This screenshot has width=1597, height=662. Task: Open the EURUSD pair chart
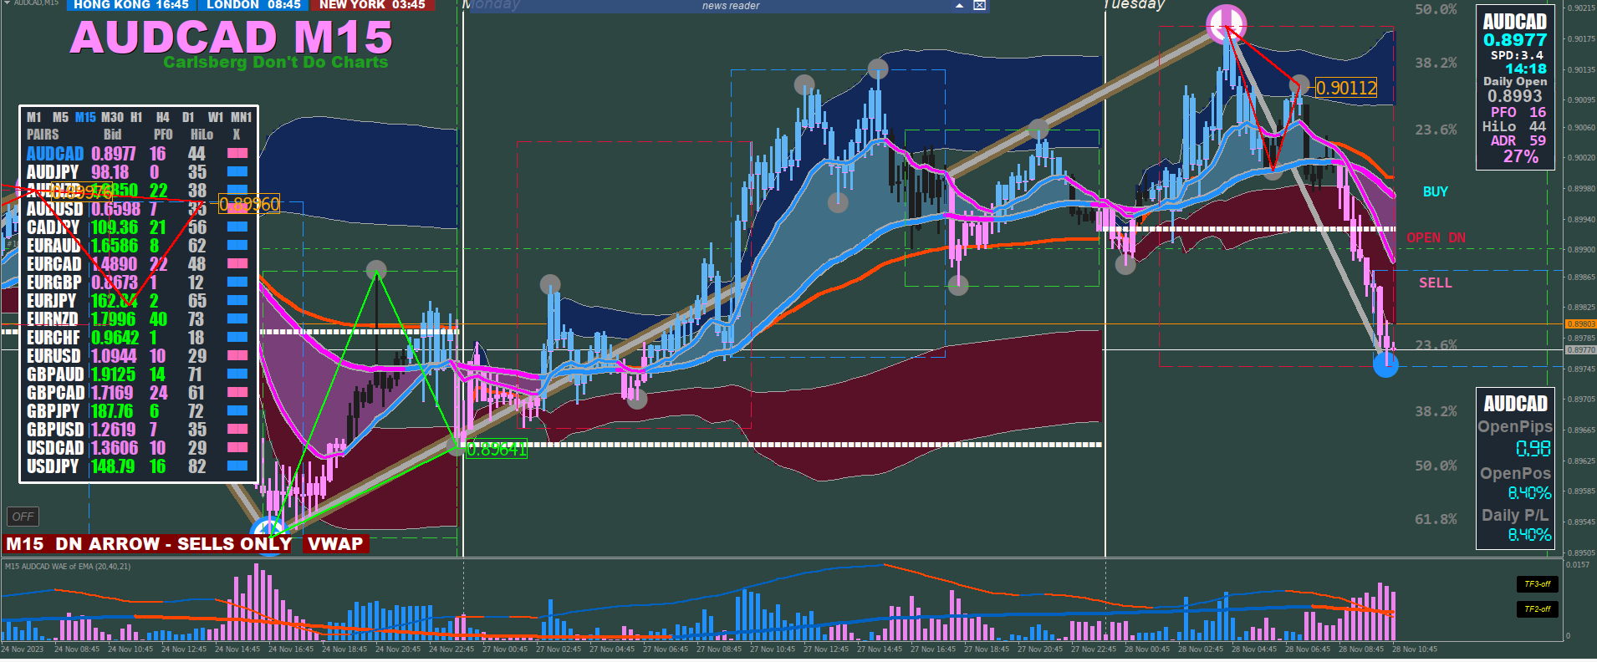tap(54, 356)
